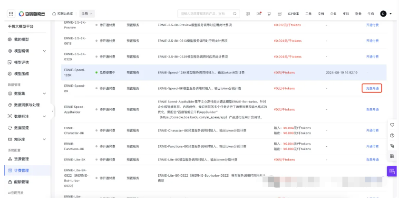
Task: Click the 配额管理 lock icon
Action: [10, 182]
